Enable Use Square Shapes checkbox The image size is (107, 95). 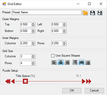pos(53,56)
